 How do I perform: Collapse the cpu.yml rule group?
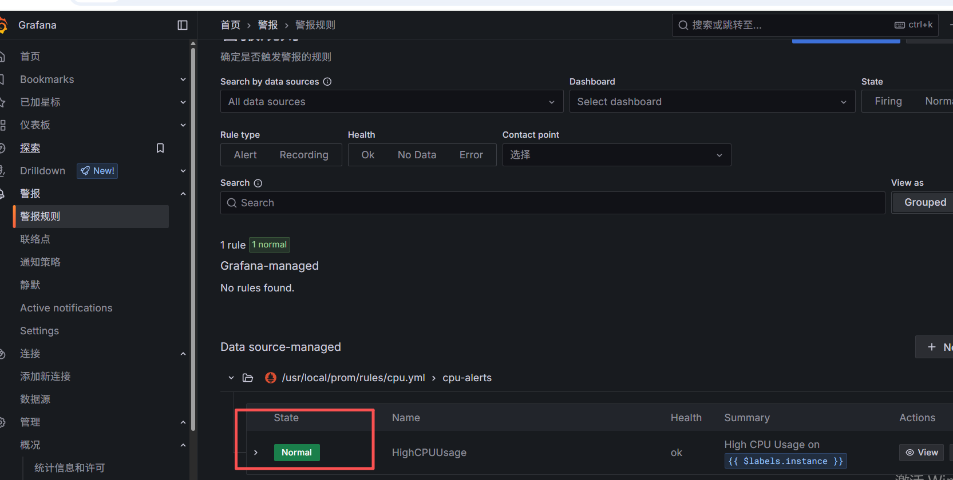click(x=231, y=378)
